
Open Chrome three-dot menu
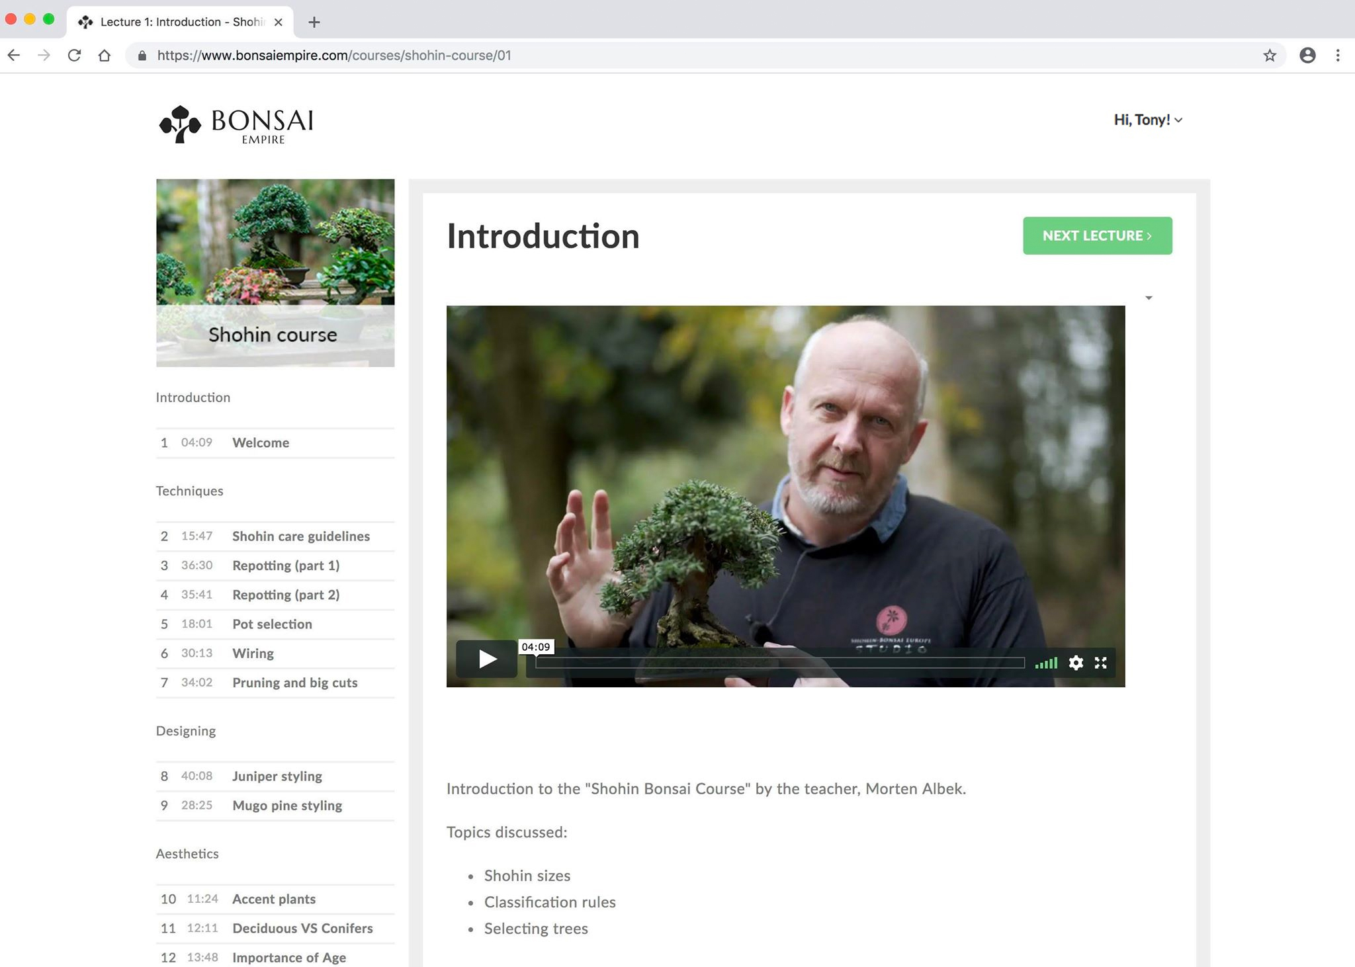[x=1338, y=56]
